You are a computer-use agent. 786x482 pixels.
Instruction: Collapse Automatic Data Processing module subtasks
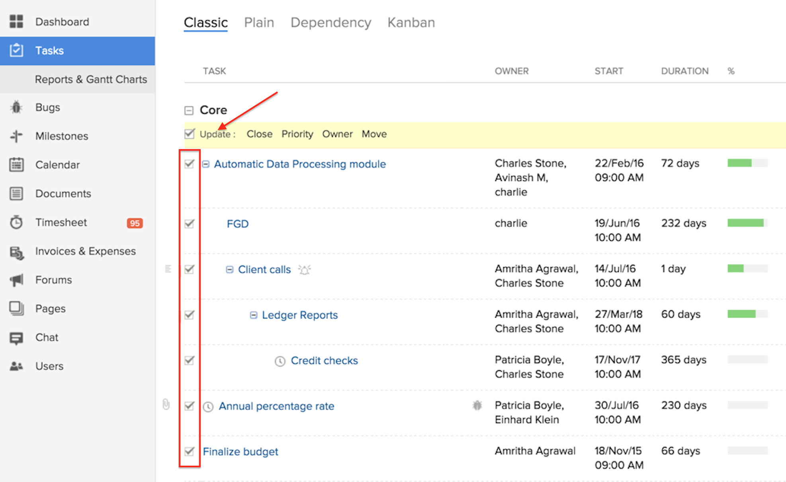pyautogui.click(x=206, y=164)
